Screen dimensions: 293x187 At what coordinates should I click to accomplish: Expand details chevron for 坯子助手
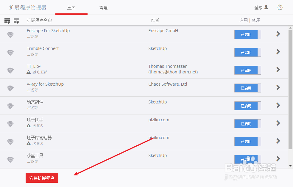[x=278, y=123]
